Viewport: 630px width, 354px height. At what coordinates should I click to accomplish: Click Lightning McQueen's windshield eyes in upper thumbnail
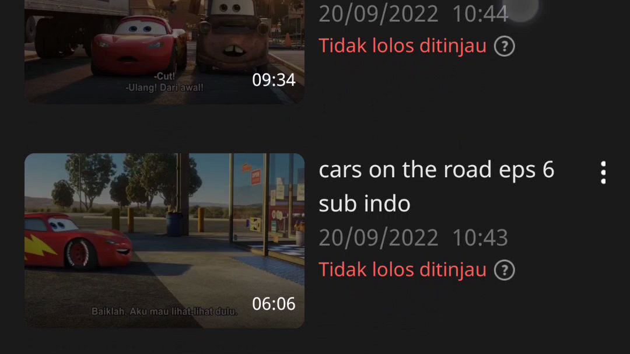coord(142,28)
